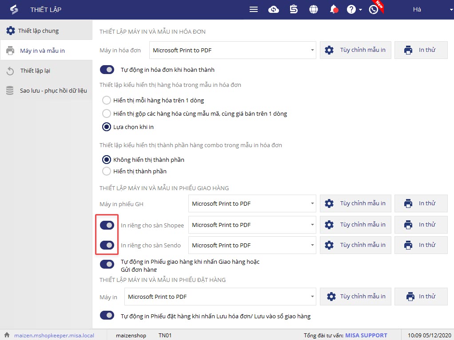454x340 pixels.
Task: Open maizen.mshopkeeper.misa.local link
Action: 54,336
